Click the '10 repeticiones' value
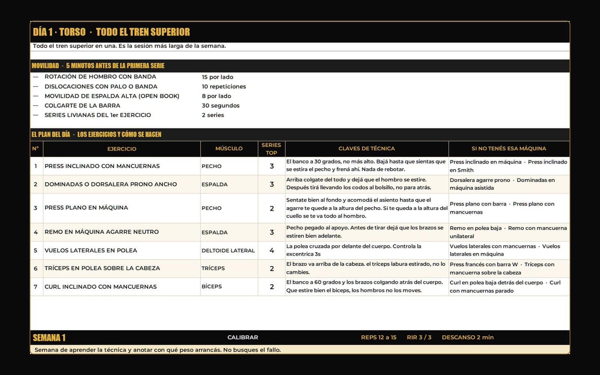Image resolution: width=600 pixels, height=375 pixels. (224, 86)
